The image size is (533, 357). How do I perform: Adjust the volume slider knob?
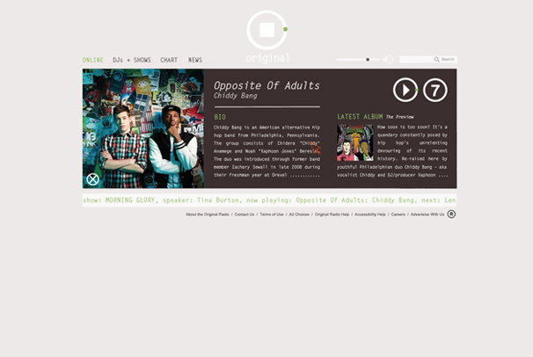pos(368,60)
